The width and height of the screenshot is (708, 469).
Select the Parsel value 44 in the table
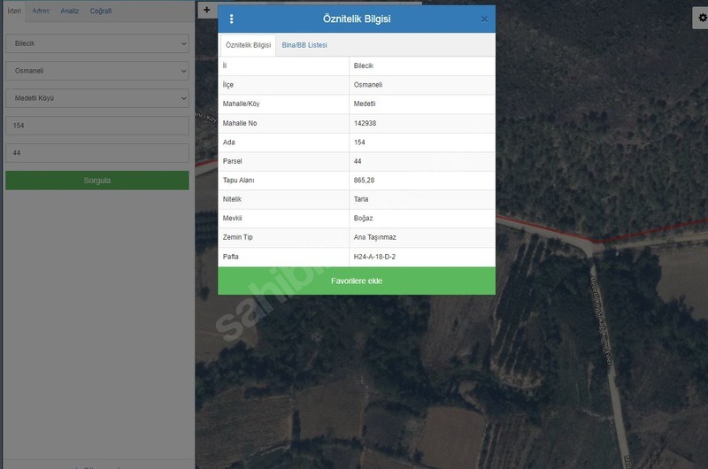(x=358, y=161)
